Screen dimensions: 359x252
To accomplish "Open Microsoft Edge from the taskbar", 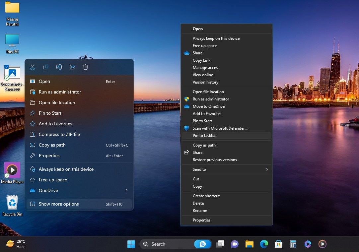I will tap(264, 244).
